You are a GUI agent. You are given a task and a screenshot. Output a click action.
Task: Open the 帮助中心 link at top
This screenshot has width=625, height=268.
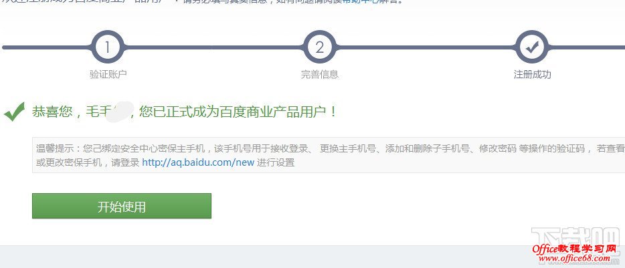(x=360, y=1)
